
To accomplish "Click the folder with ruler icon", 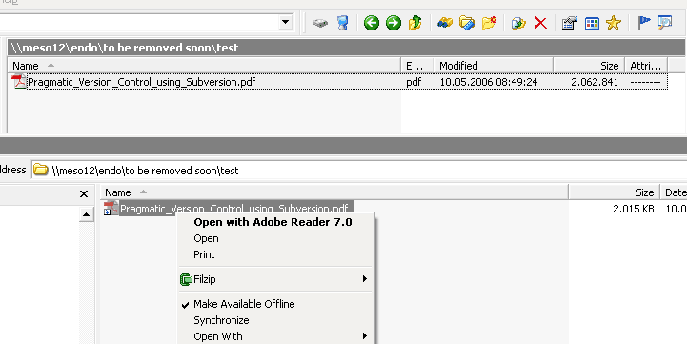I will (467, 23).
